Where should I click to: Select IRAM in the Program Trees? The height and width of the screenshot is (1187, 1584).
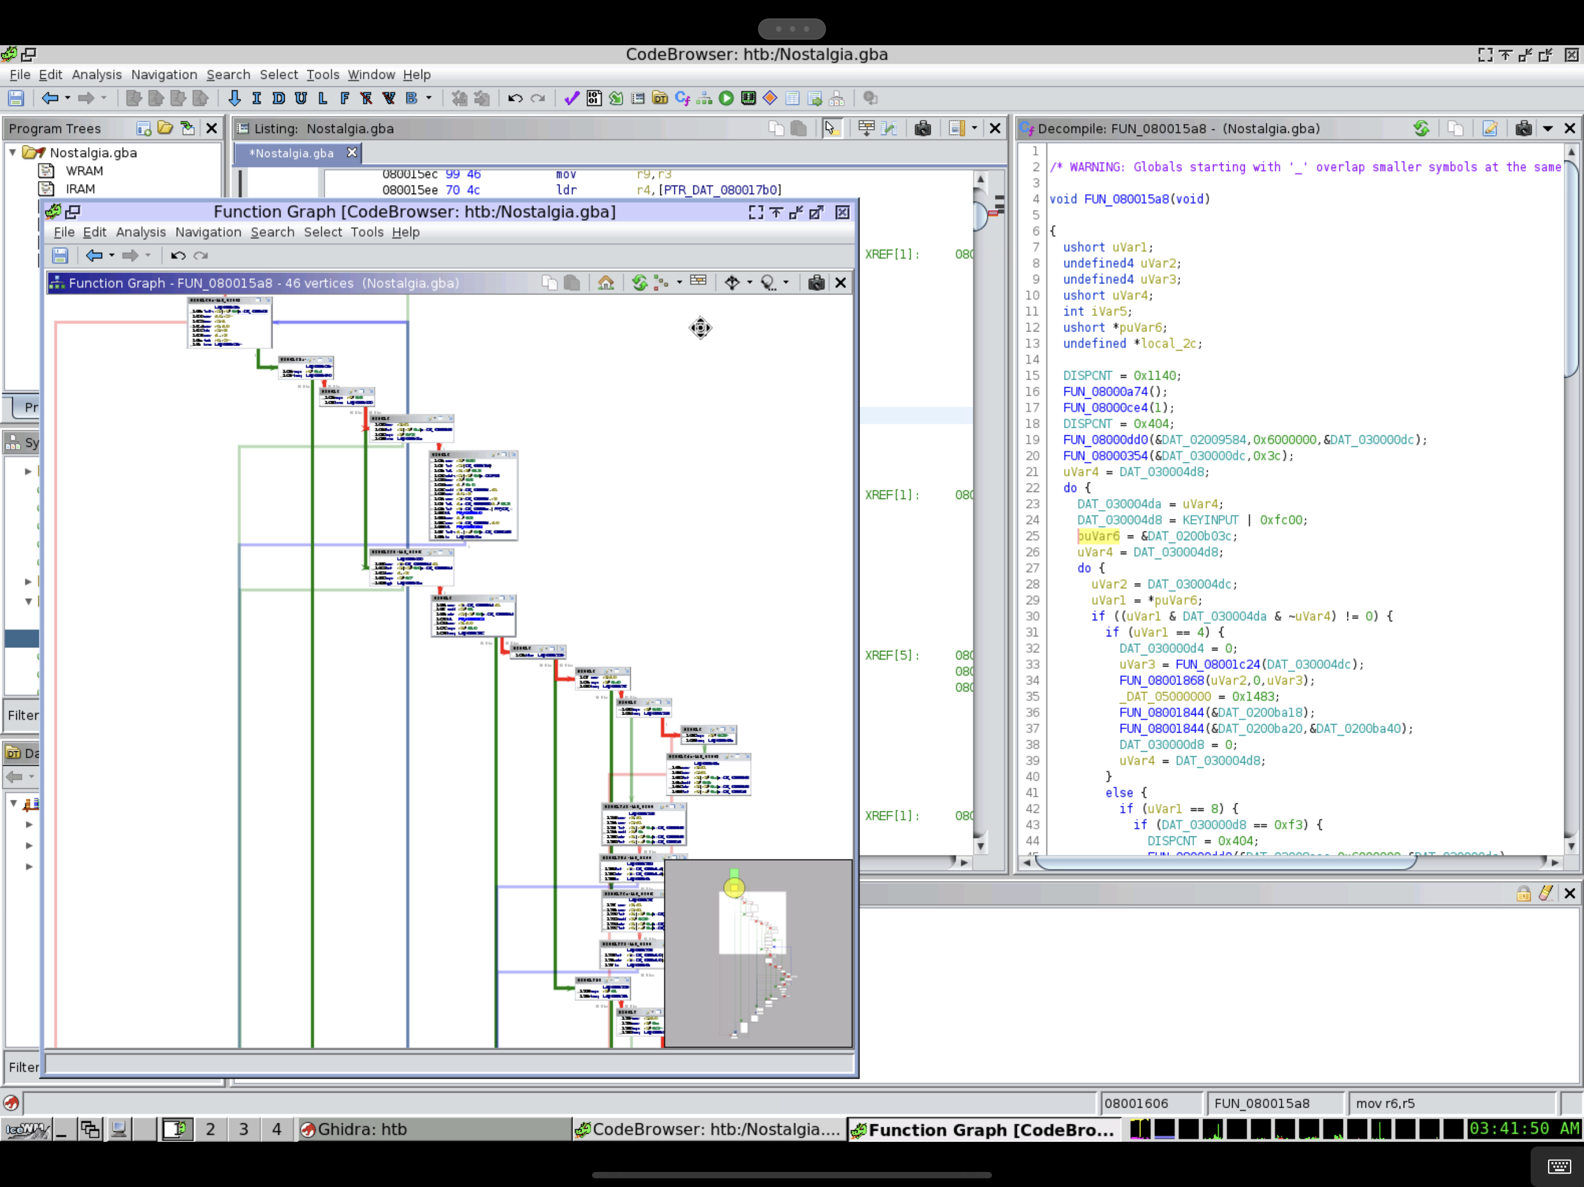[x=80, y=189]
